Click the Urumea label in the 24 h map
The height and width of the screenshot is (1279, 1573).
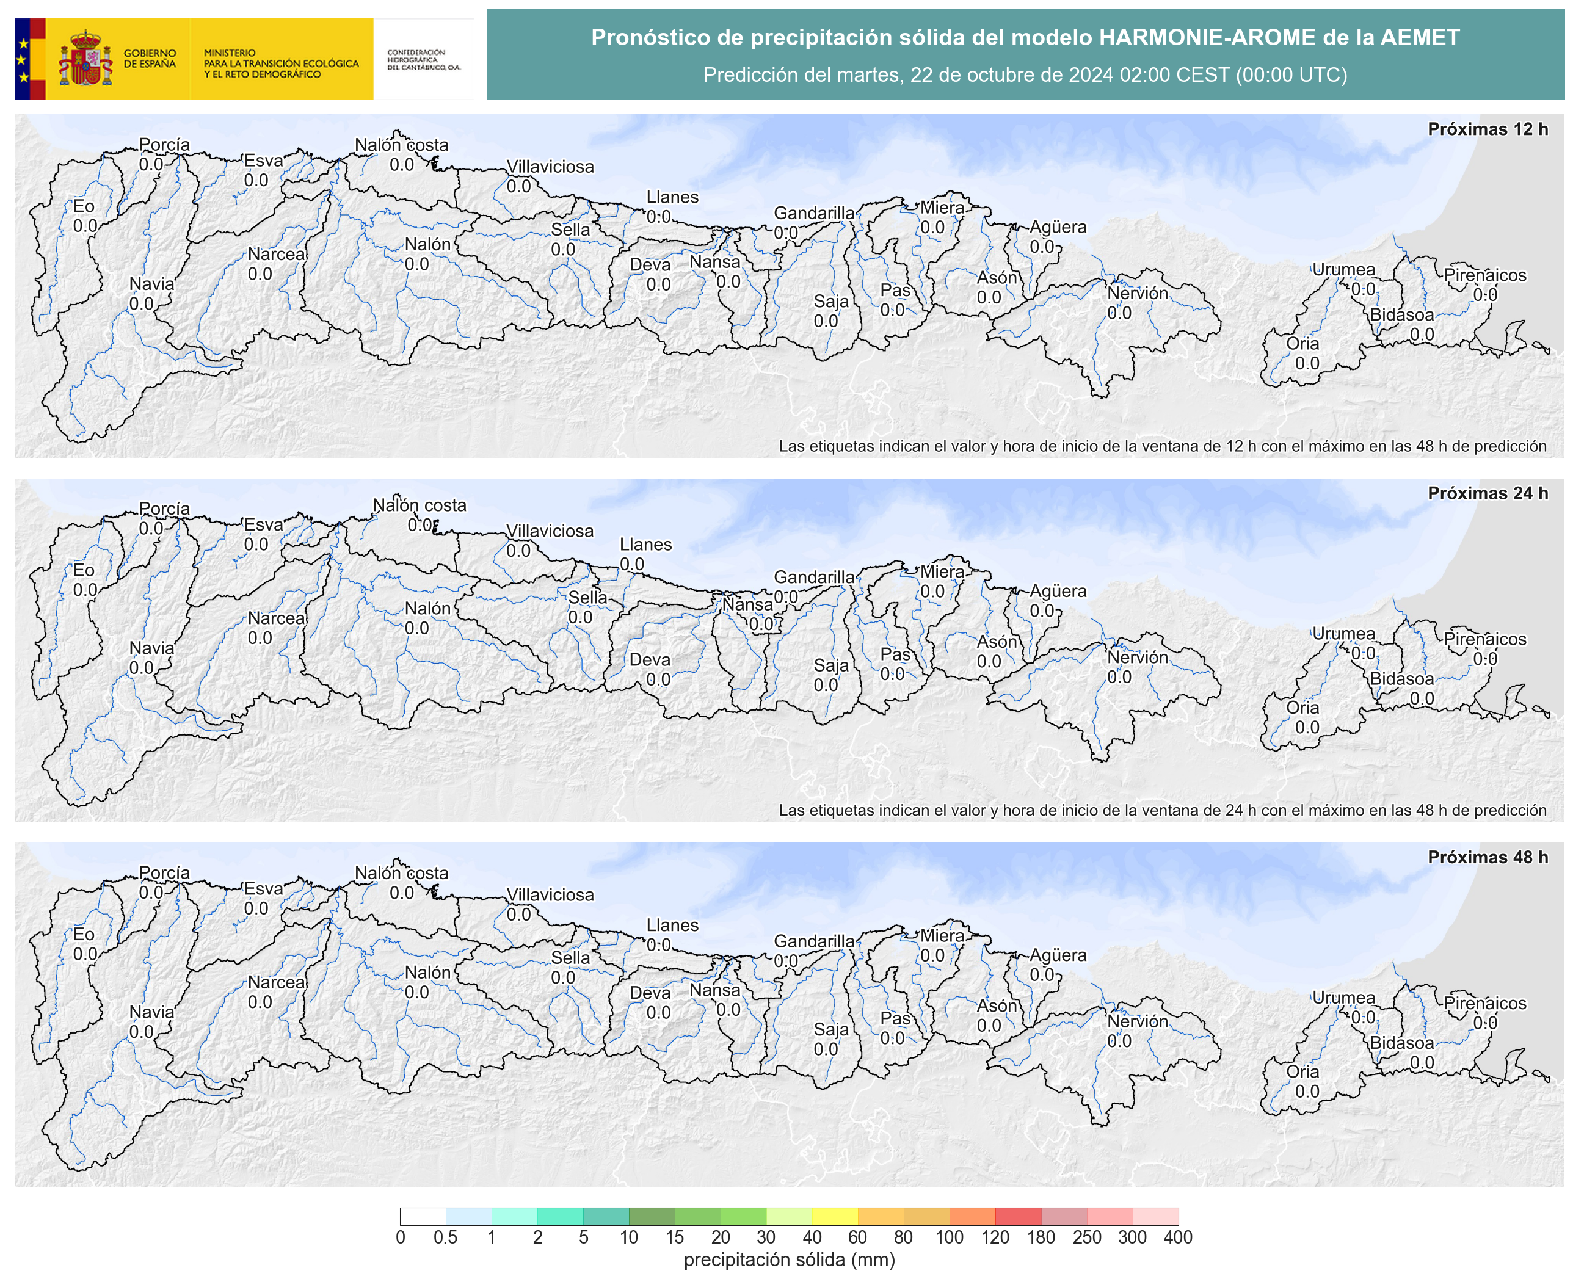coord(1343,634)
